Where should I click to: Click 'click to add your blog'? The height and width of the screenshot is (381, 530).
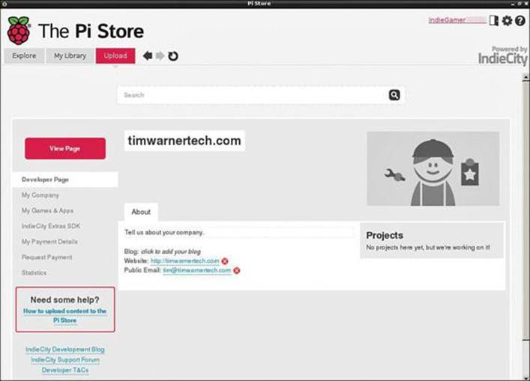tap(171, 252)
